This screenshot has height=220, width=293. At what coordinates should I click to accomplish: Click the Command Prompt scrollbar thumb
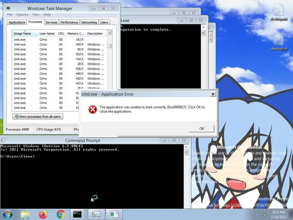coord(186,152)
